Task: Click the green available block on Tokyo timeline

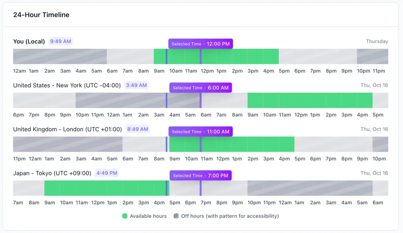Action: (x=105, y=188)
